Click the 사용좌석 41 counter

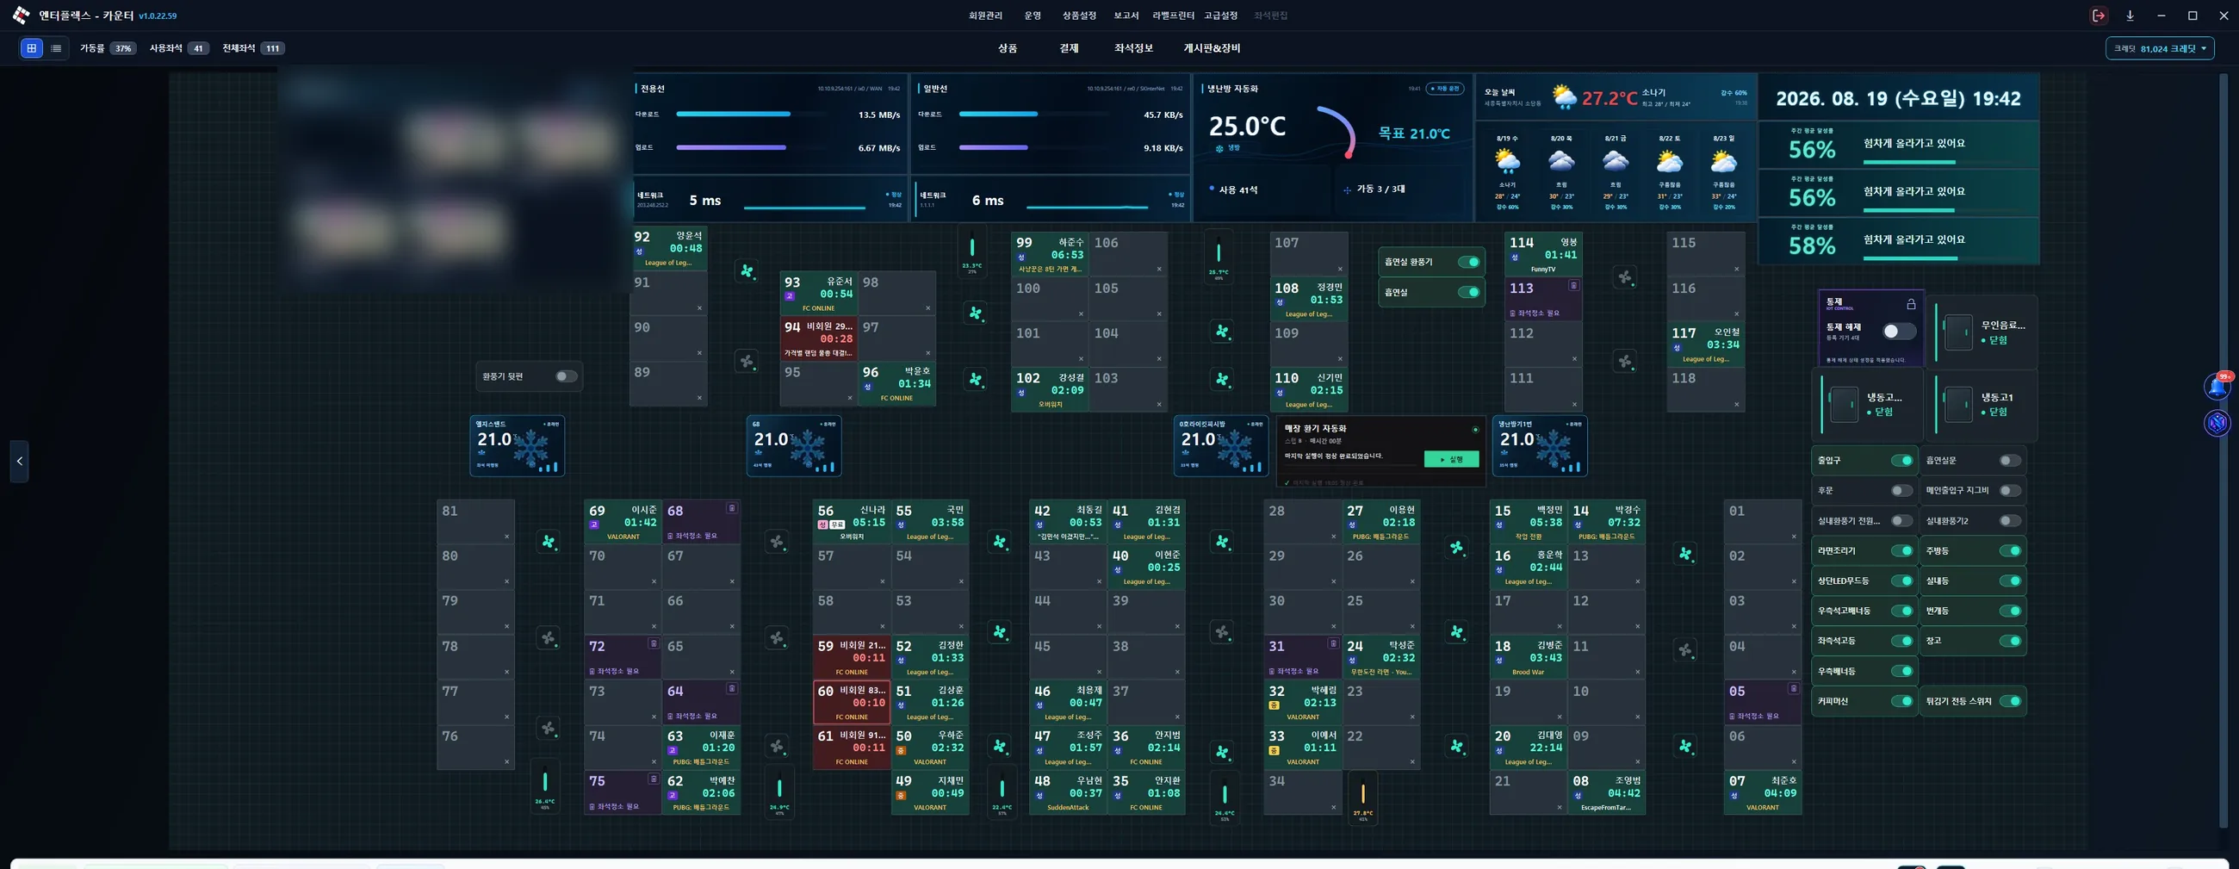point(179,49)
